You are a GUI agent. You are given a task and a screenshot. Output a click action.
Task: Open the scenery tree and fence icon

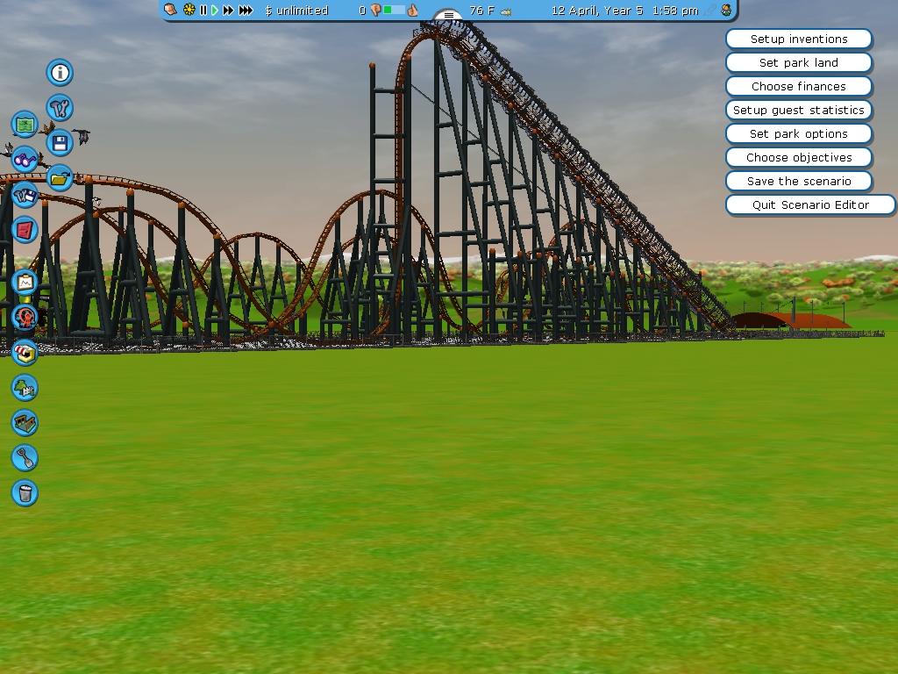pyautogui.click(x=25, y=387)
